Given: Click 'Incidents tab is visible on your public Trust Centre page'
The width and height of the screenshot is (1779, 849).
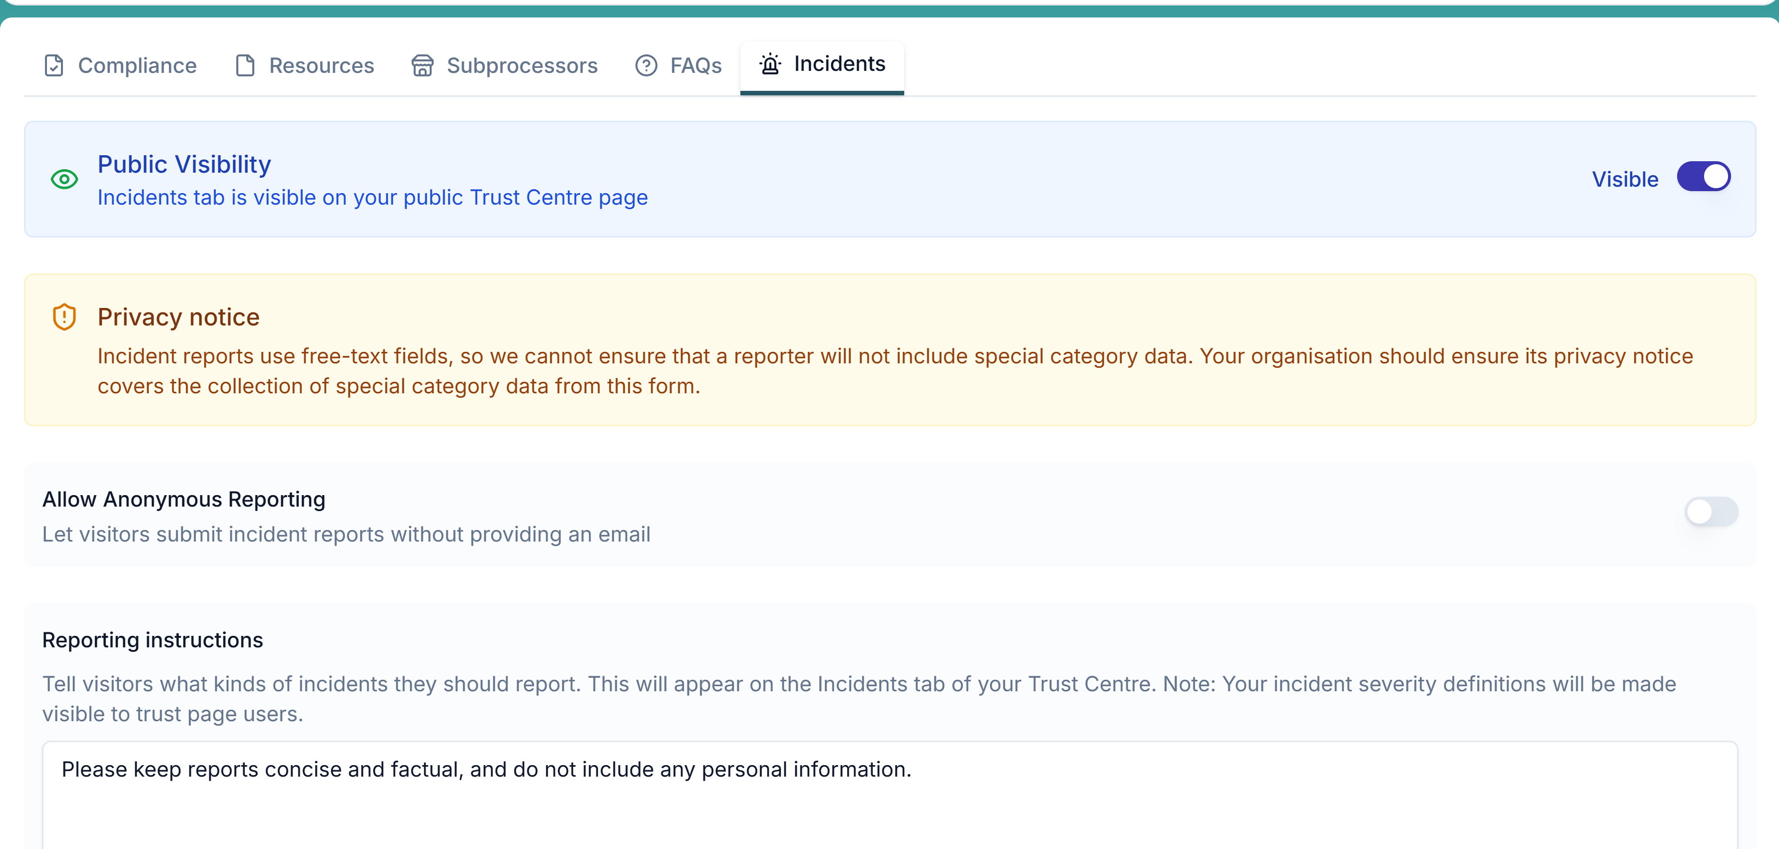Looking at the screenshot, I should coord(372,198).
